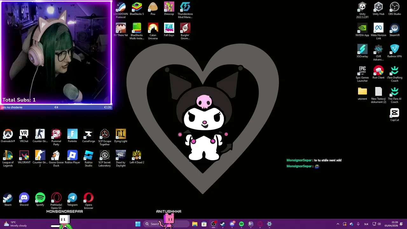407x229 pixels.
Task: Click the microphone tray icon
Action: click(358, 224)
